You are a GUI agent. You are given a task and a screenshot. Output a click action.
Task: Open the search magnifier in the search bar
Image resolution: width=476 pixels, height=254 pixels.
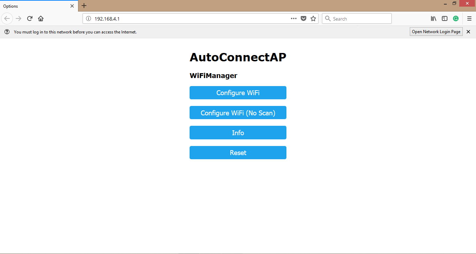coord(328,18)
